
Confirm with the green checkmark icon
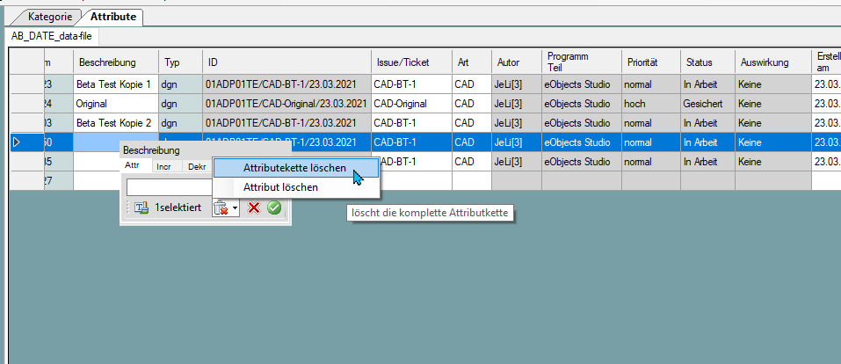click(274, 207)
